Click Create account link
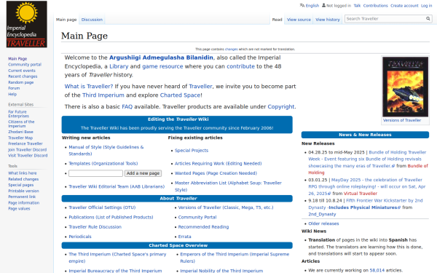The width and height of the screenshot is (437, 273). click(404, 6)
